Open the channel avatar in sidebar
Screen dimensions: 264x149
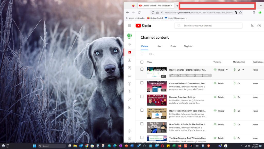tap(129, 36)
